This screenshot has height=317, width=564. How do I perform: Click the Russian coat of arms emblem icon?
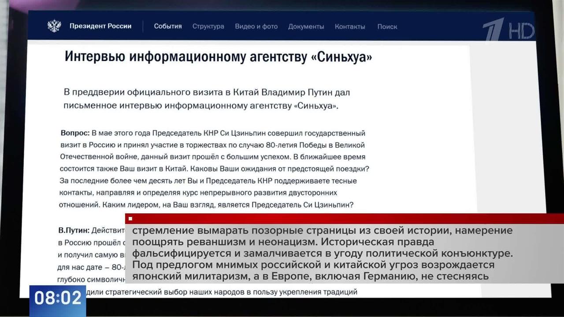[x=54, y=26]
